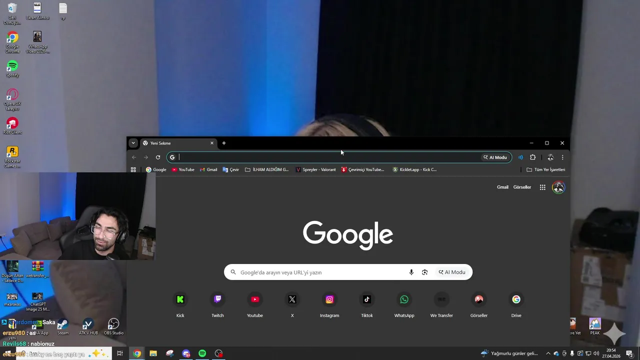Select the Yeni Sekme tab

tap(178, 143)
